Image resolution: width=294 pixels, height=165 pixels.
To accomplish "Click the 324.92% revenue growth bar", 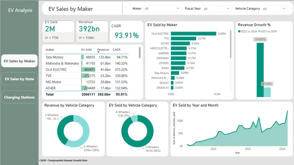I will [x=260, y=70].
